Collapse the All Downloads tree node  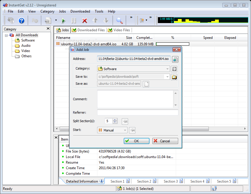pyautogui.click(x=6, y=35)
